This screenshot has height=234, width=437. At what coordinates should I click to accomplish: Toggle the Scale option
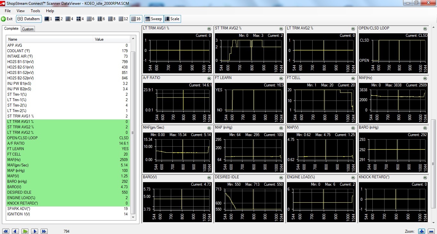tap(172, 19)
